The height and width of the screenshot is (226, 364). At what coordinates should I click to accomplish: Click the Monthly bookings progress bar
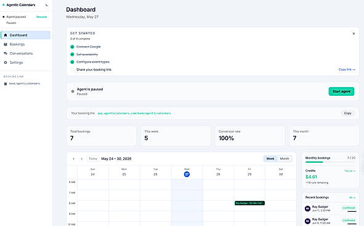coord(330,162)
